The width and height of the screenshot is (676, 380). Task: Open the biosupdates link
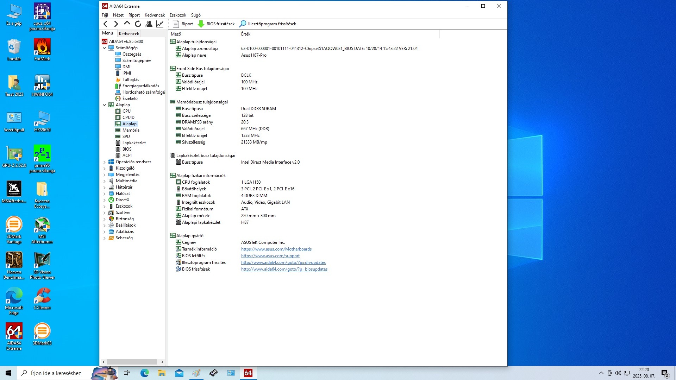(x=284, y=269)
